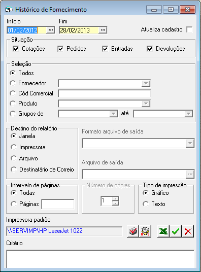
Task: Uncheck the Cotações checkbox
Action: pos(16,49)
